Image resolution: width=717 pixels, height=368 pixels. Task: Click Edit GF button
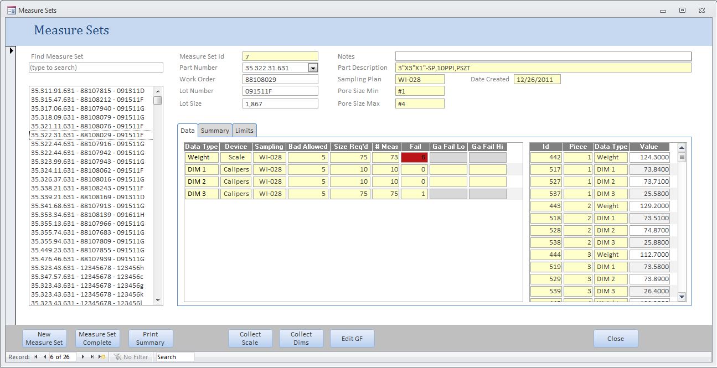click(352, 339)
